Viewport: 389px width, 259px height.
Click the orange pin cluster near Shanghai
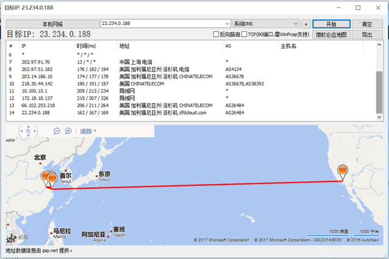tap(48, 178)
